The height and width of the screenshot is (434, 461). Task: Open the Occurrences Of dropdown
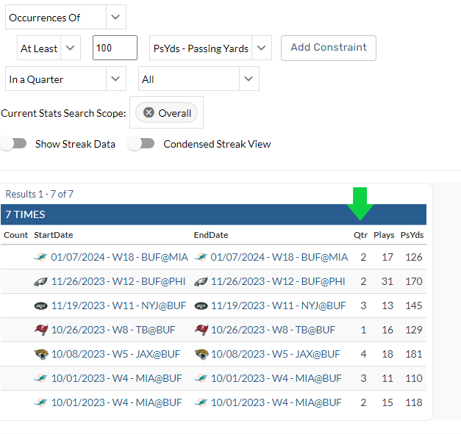pyautogui.click(x=64, y=17)
